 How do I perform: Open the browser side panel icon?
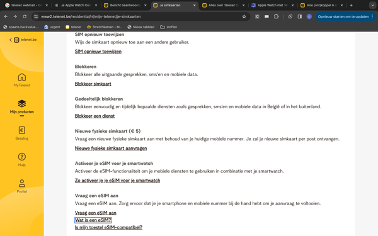[x=300, y=16]
